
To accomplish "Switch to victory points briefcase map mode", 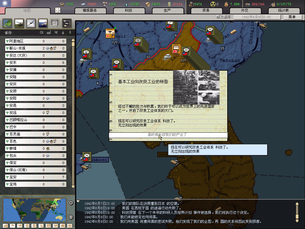I will click(63, 226).
